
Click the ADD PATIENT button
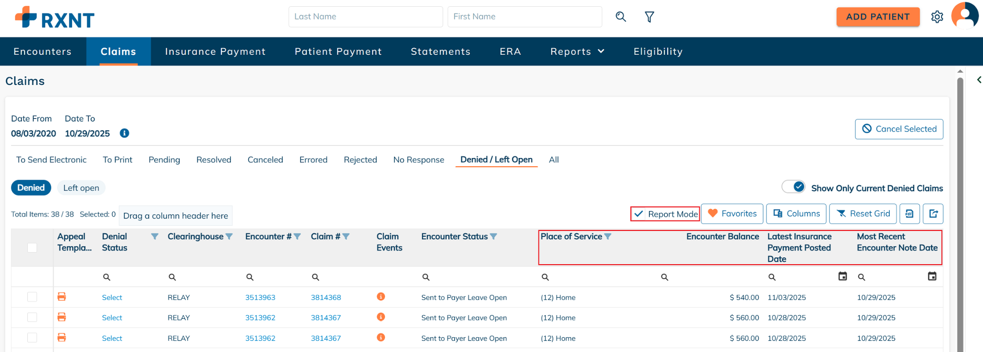[x=877, y=17]
